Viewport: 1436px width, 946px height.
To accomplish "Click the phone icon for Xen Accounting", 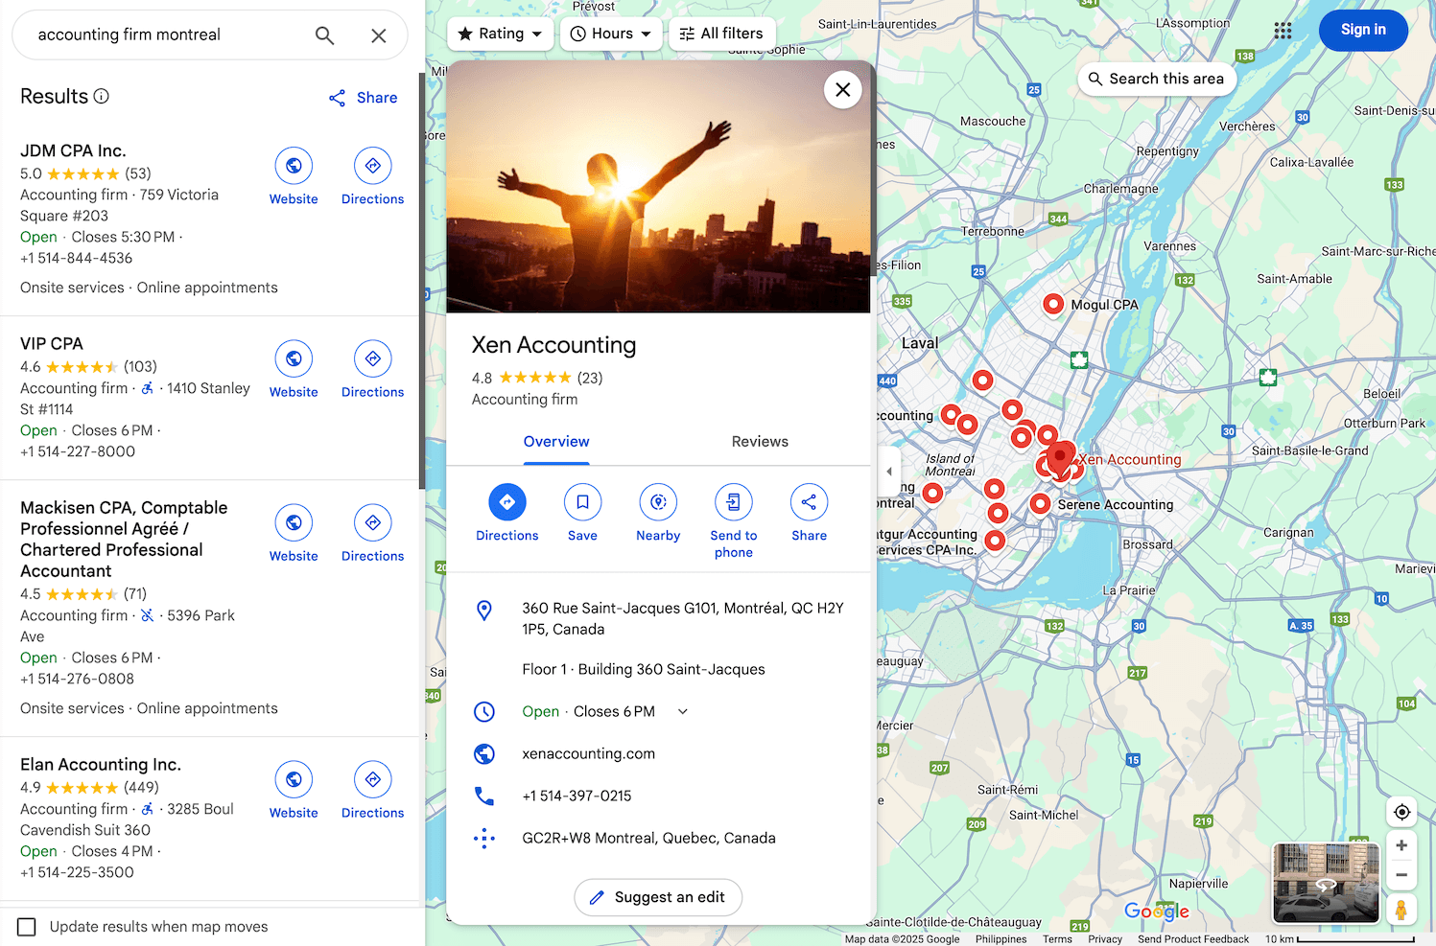I will coord(484,796).
